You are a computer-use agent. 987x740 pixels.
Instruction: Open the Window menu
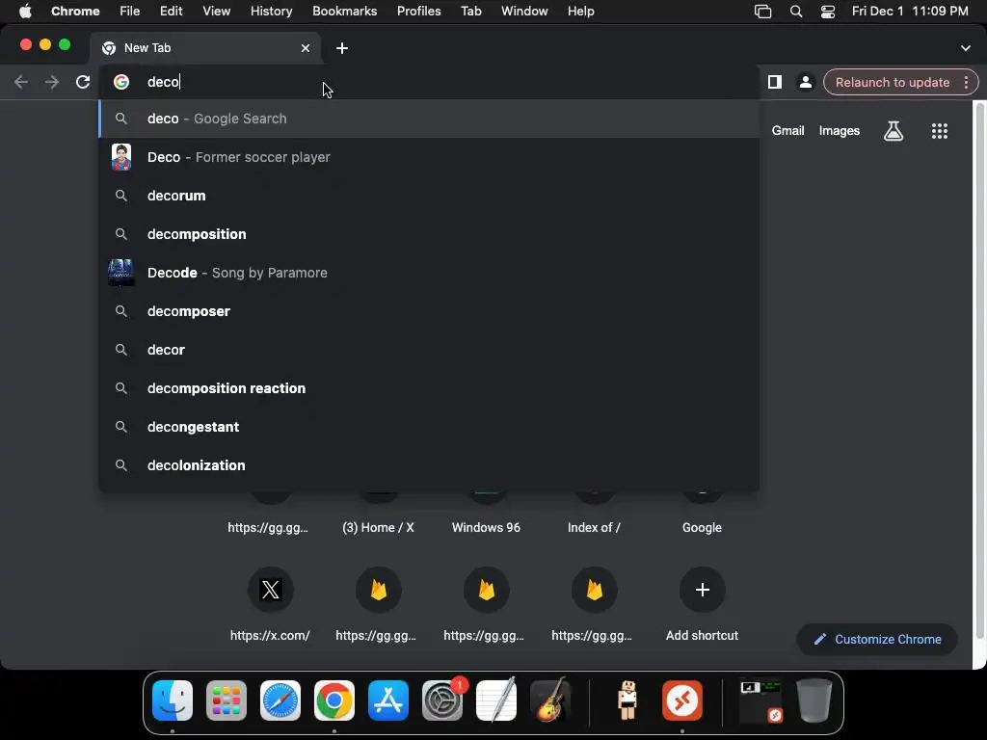[x=524, y=11]
